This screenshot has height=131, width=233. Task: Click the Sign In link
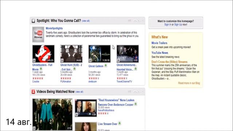pos(167,24)
